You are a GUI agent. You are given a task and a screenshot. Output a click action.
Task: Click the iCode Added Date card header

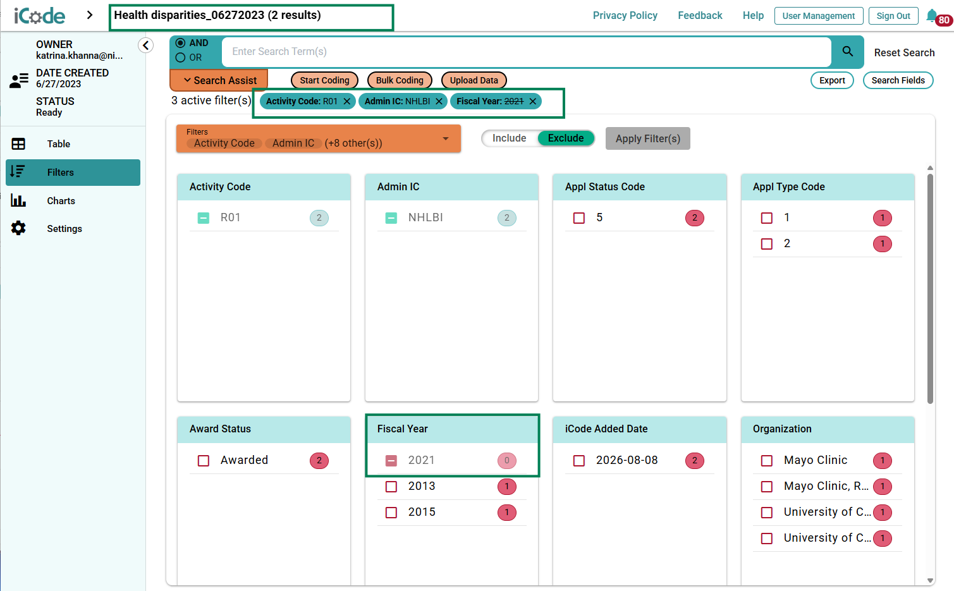pos(639,429)
